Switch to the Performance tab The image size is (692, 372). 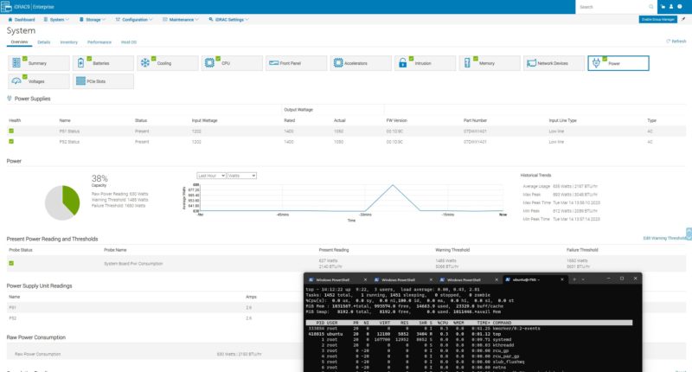pos(99,42)
